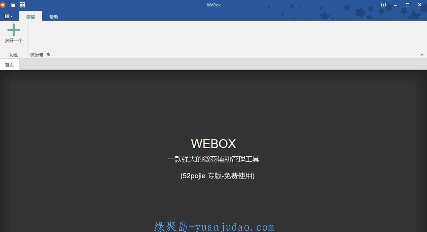Open the ribbon display options icon
427x232 pixels.
coord(383,5)
